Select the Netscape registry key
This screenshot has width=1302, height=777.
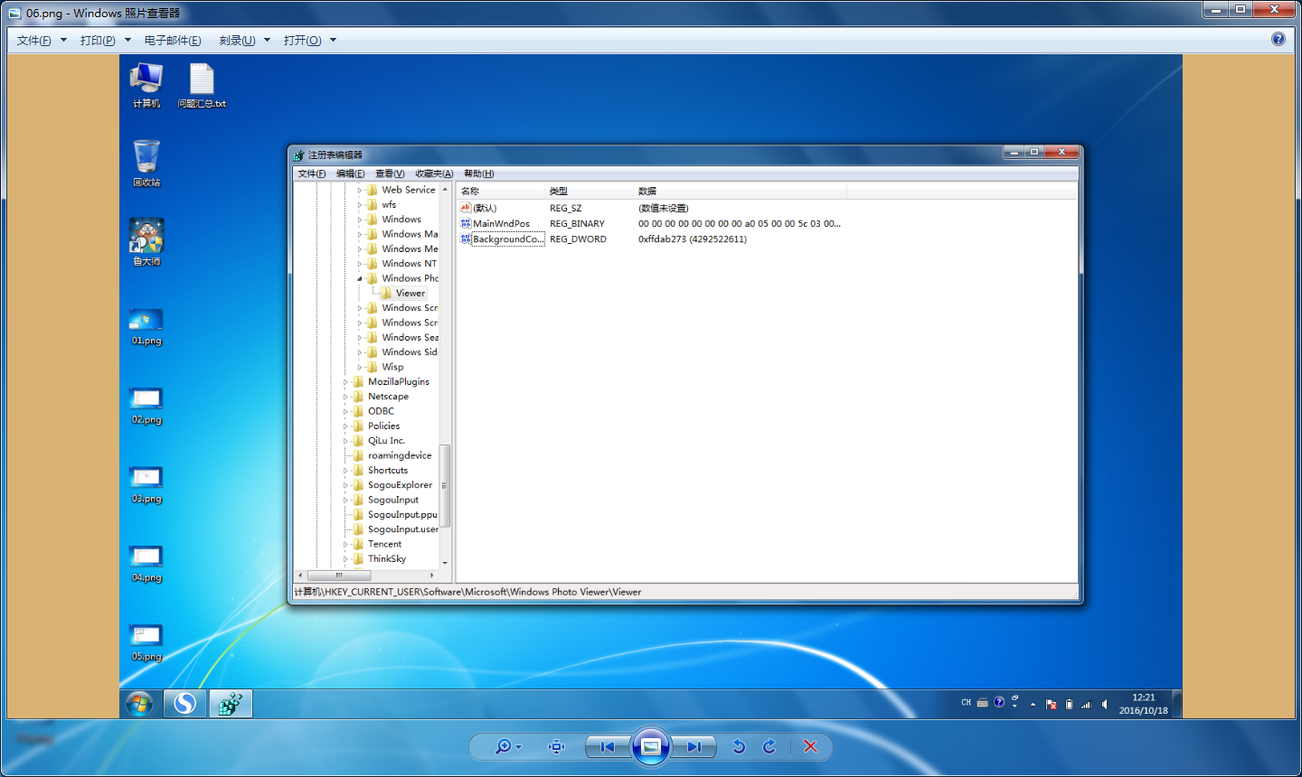(382, 397)
